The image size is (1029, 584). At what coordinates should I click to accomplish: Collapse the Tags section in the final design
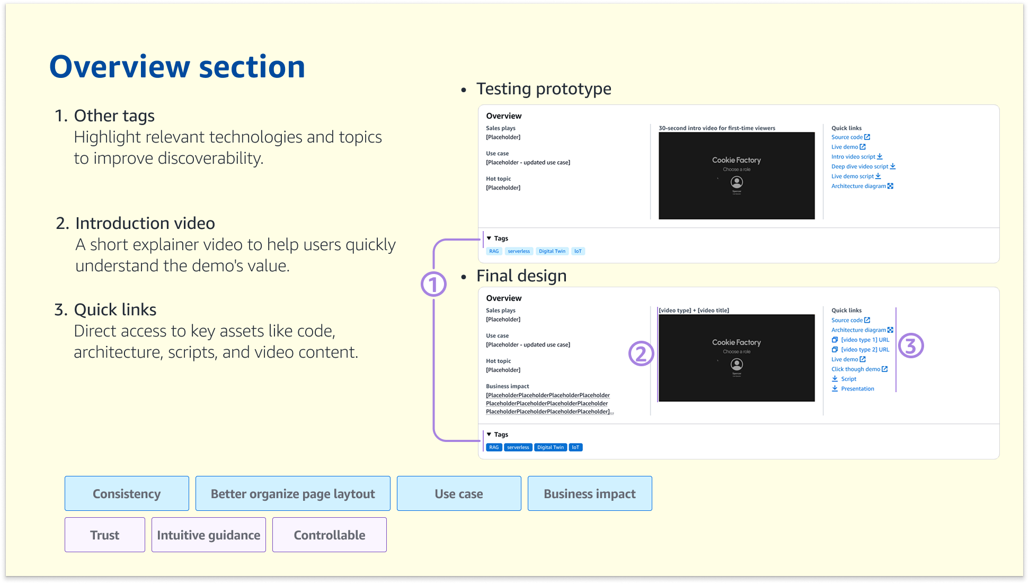pyautogui.click(x=490, y=434)
